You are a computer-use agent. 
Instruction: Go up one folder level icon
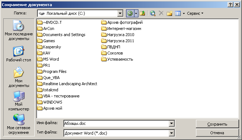(142, 13)
